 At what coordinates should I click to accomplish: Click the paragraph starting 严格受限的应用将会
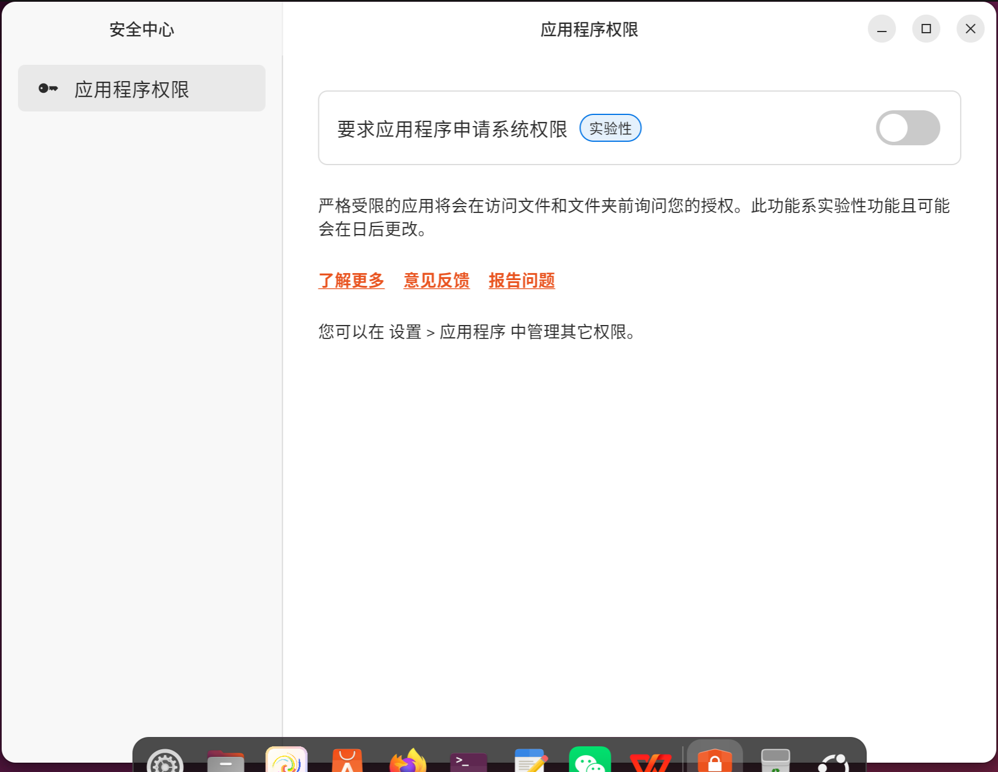tap(634, 217)
